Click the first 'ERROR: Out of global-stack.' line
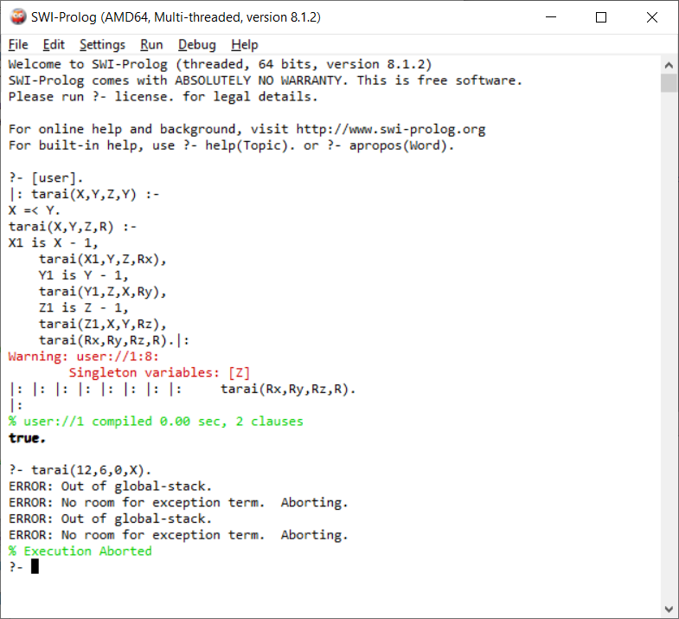Screen dimensions: 679x619 click(111, 487)
